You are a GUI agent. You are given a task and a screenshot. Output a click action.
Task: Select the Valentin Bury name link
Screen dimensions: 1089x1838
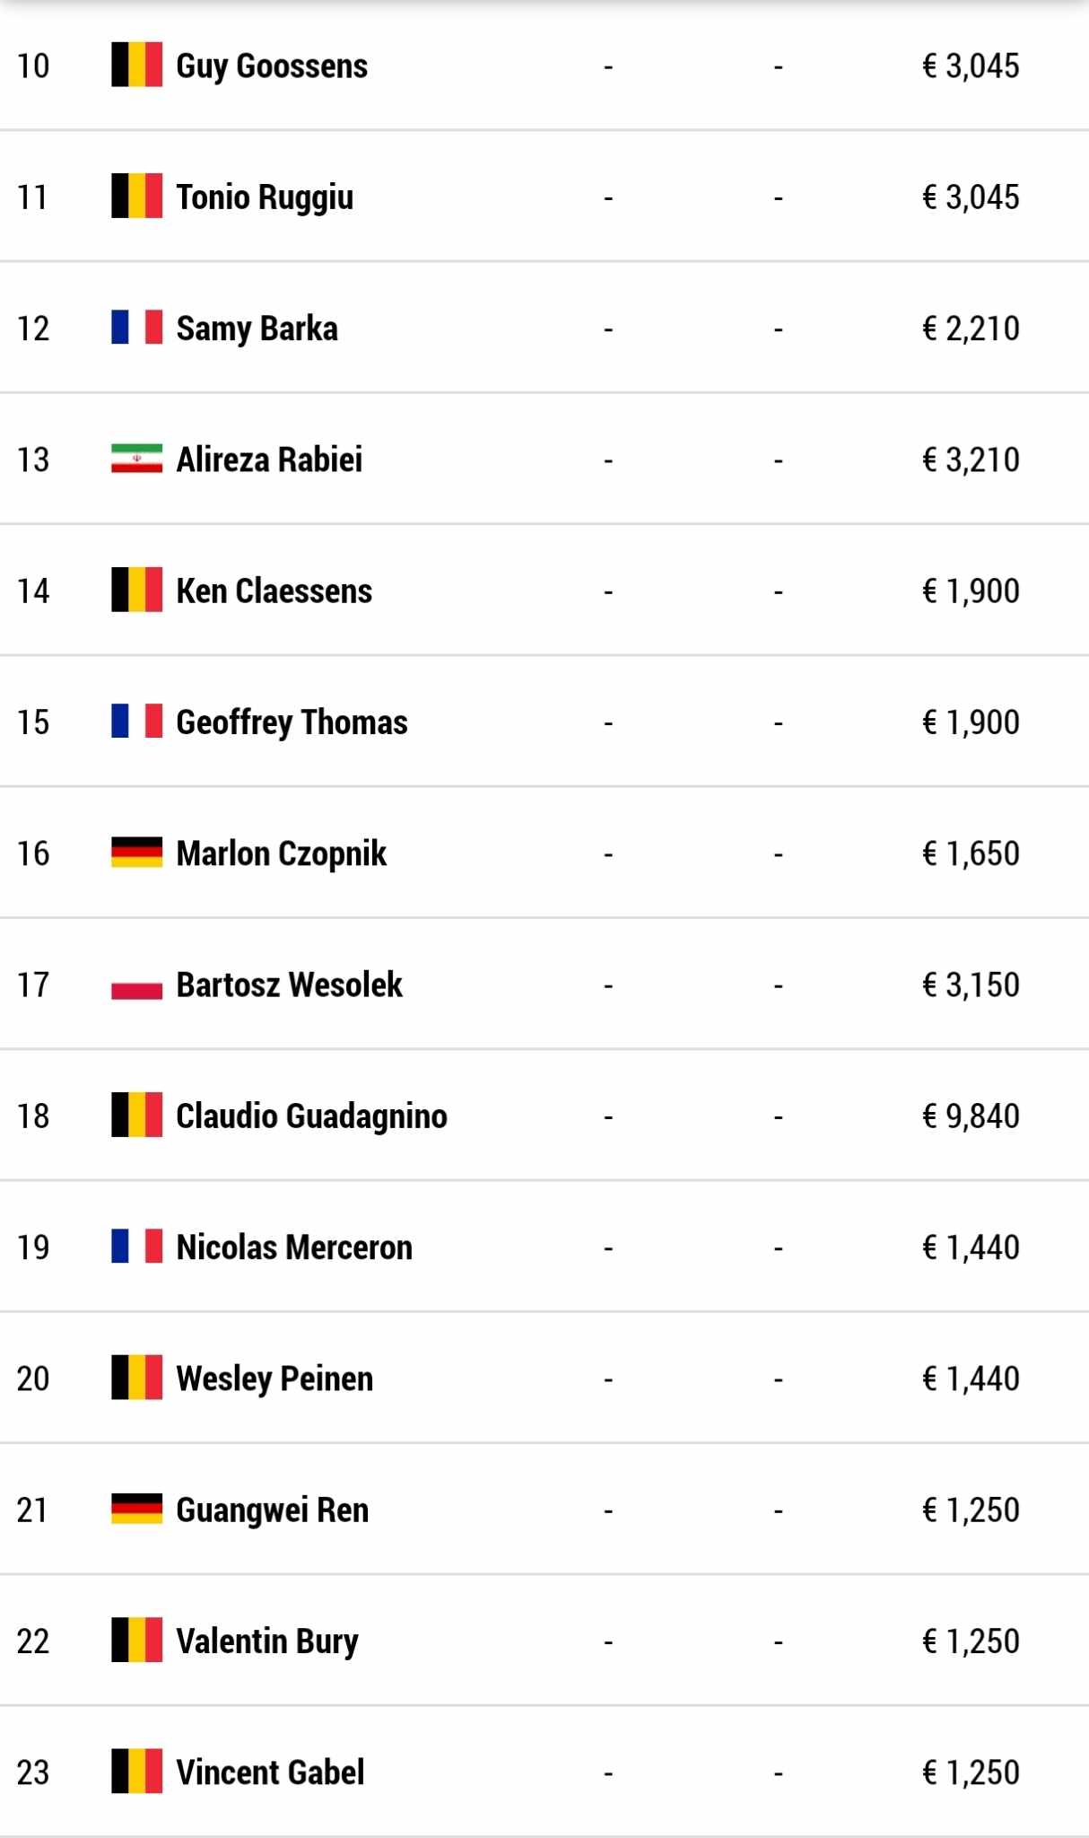[267, 1641]
